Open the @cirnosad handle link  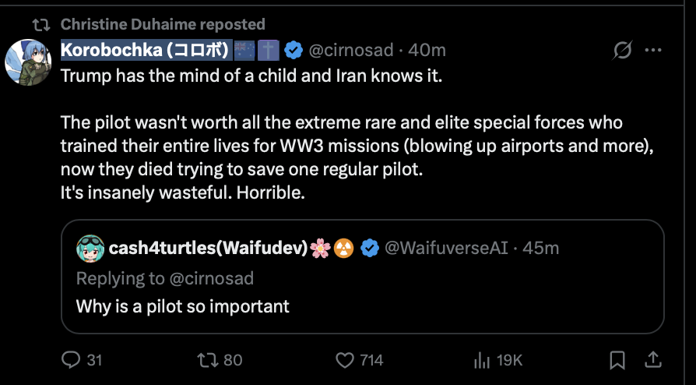tap(353, 51)
